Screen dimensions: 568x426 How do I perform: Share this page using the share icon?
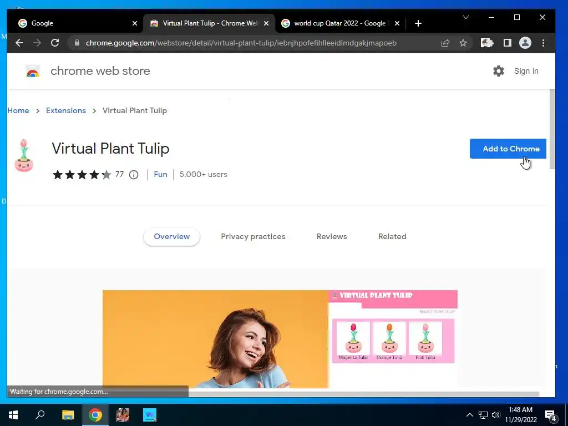click(445, 43)
